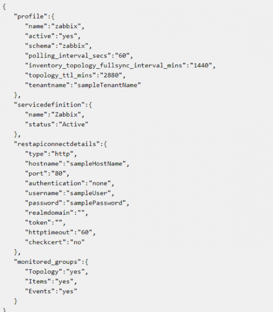Viewport: 273px width, 312px height.
Task: Click the "restapiconnectdetails" key
Action: tap(57, 144)
